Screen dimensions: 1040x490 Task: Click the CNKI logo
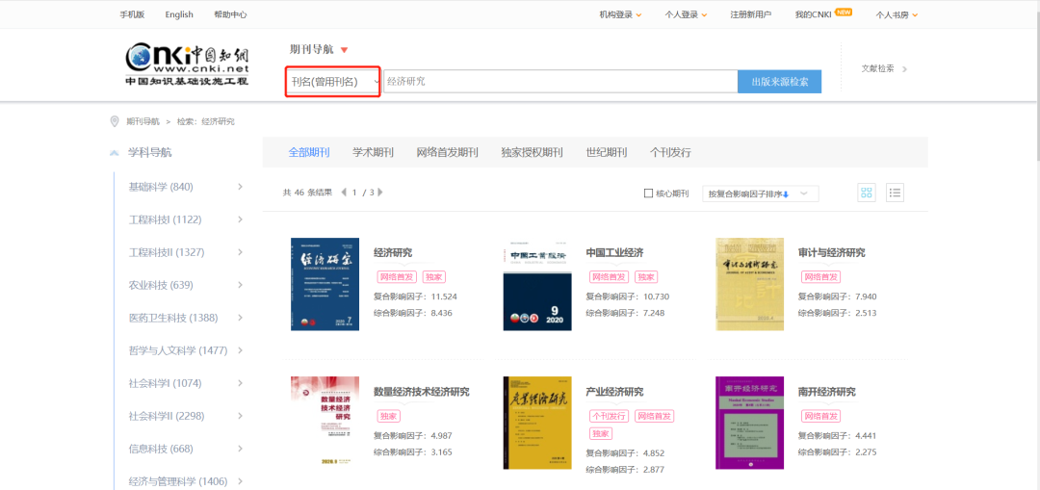[187, 64]
